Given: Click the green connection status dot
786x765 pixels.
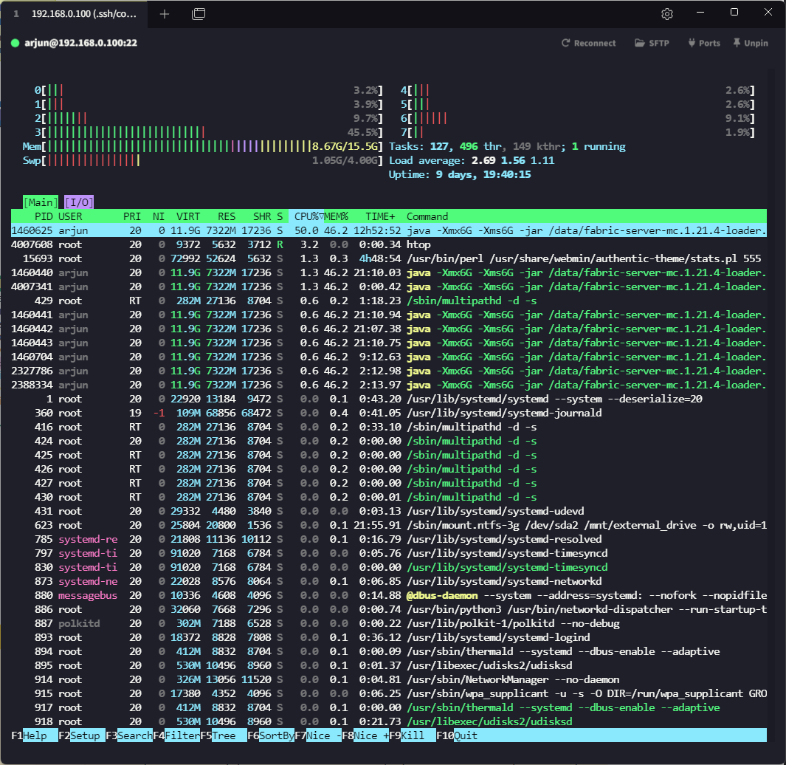Looking at the screenshot, I should point(15,44).
